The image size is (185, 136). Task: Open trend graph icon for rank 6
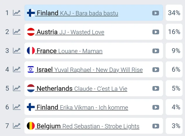click(x=17, y=107)
